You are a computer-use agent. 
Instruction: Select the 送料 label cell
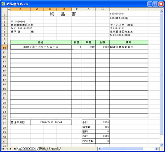pos(89,131)
